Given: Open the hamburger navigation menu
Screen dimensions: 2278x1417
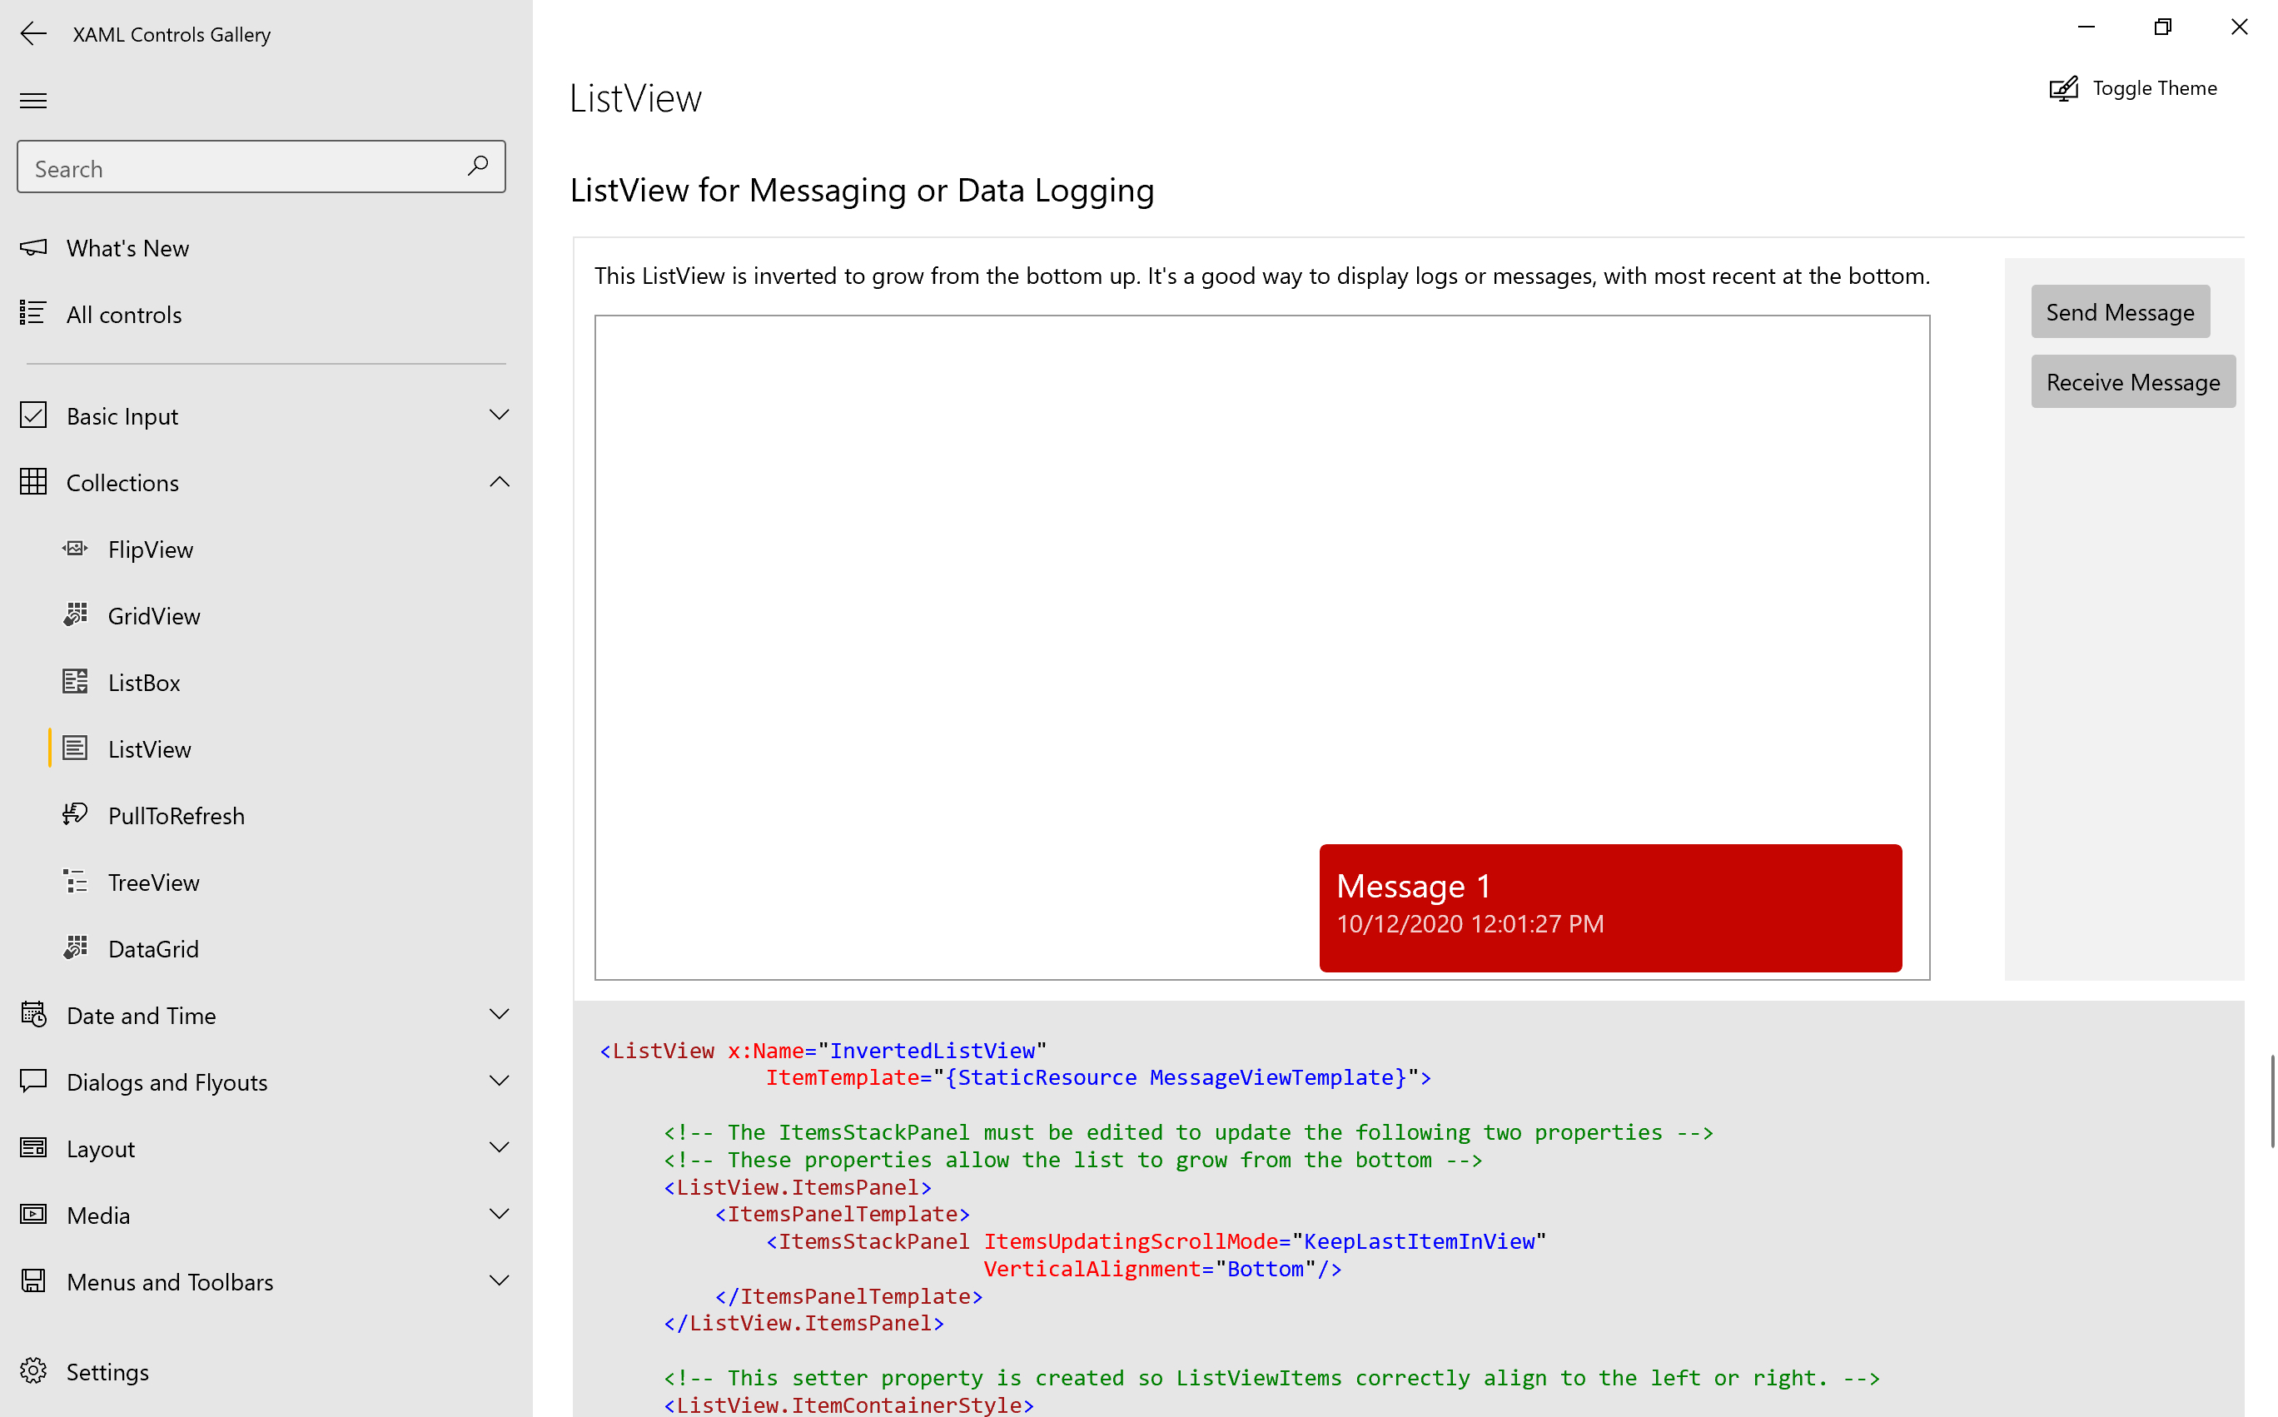Looking at the screenshot, I should 32,99.
